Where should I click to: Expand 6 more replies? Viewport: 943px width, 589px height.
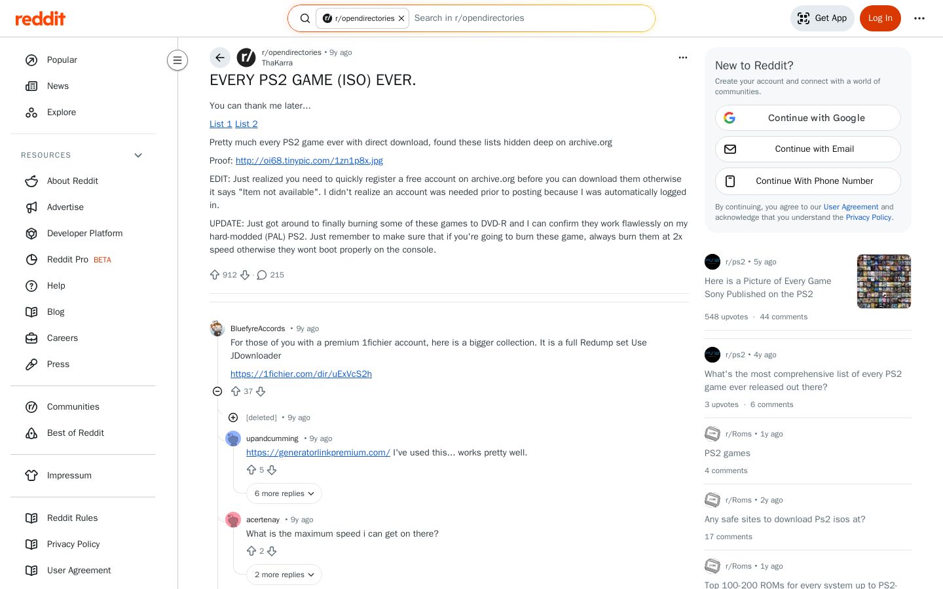pos(284,493)
